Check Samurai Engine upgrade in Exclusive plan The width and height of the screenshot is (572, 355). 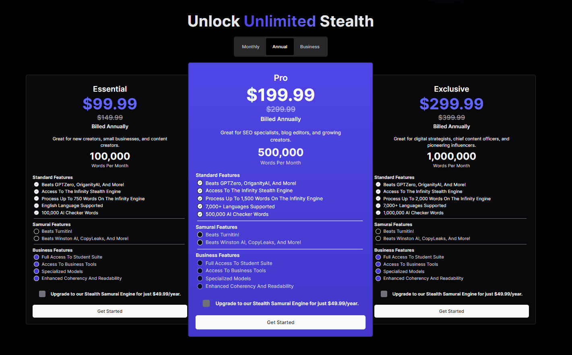(384, 294)
